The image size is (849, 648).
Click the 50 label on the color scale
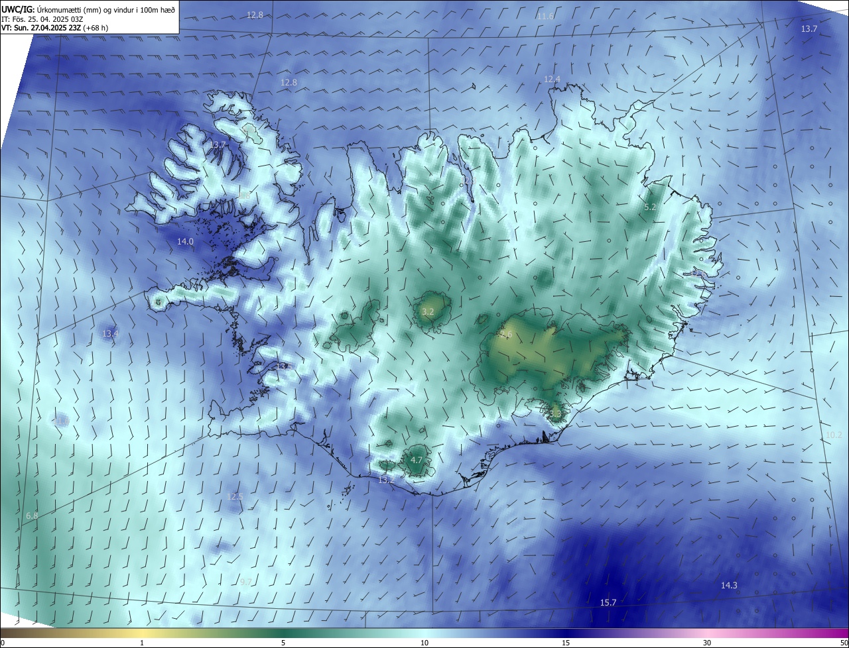click(x=843, y=643)
